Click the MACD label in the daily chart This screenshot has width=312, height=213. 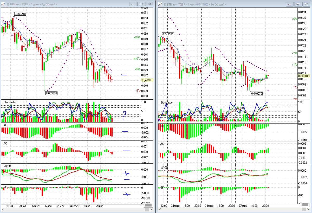7,166
